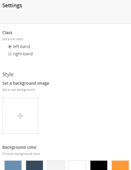131x170 pixels.
Task: Select the black background swatch
Action: point(99,165)
